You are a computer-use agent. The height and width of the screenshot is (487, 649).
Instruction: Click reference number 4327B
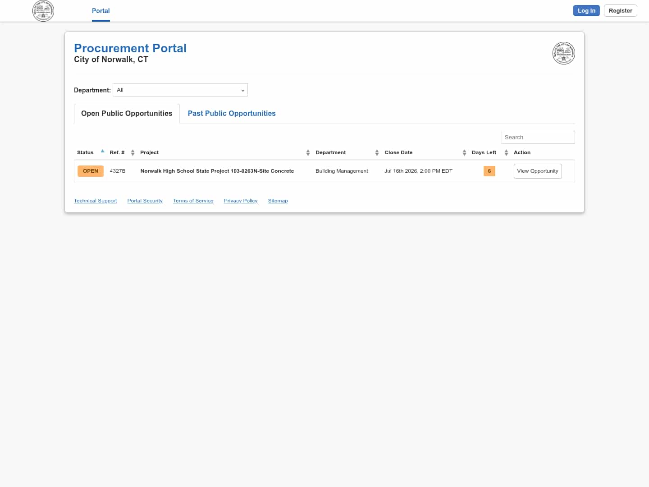click(x=118, y=171)
